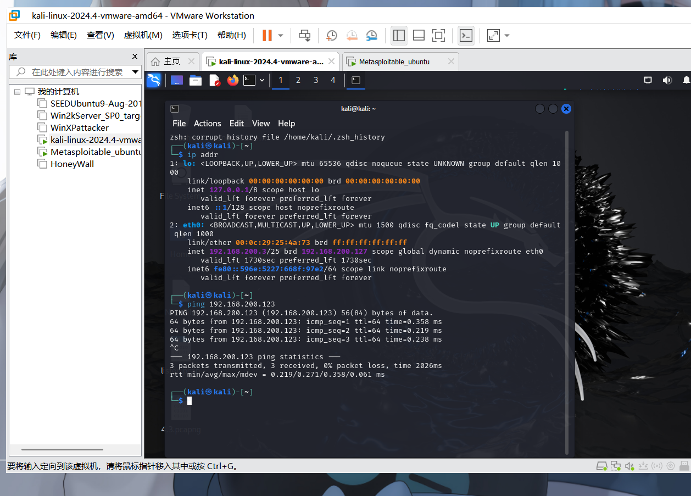691x496 pixels.
Task: Open the 帮助(H) menu
Action: (x=232, y=35)
